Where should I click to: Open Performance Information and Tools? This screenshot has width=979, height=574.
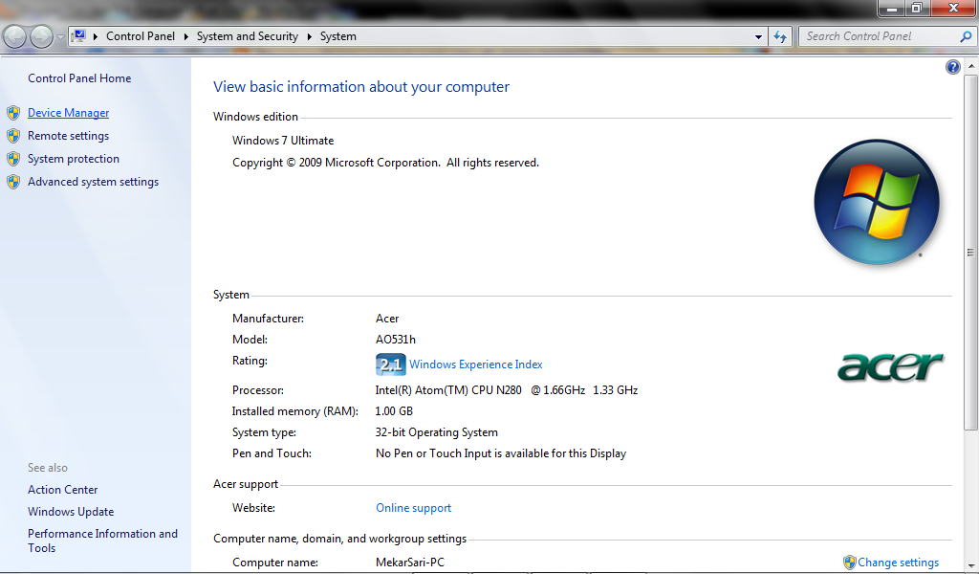102,541
